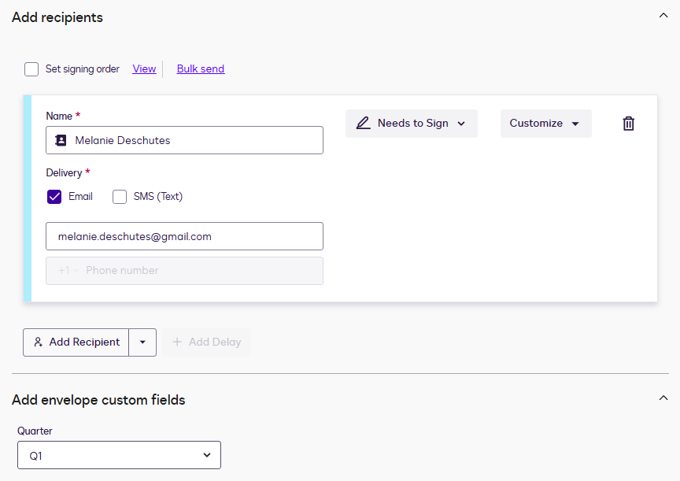Open the Customize dropdown menu

click(x=545, y=124)
